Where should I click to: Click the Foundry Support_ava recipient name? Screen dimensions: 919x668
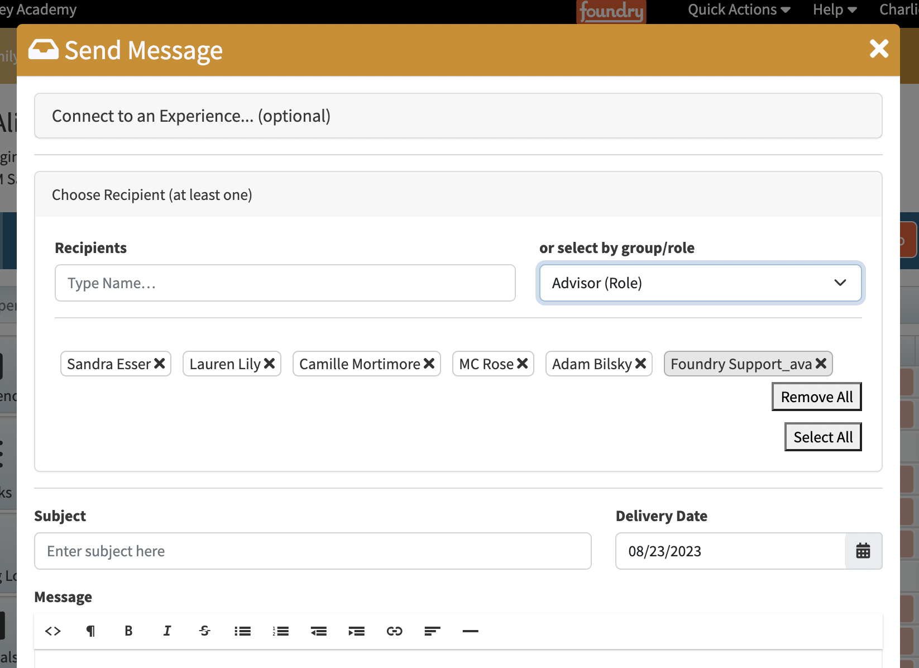click(x=741, y=364)
